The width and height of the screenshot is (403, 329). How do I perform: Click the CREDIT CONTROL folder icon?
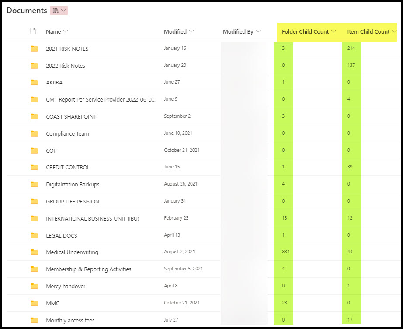(x=34, y=168)
